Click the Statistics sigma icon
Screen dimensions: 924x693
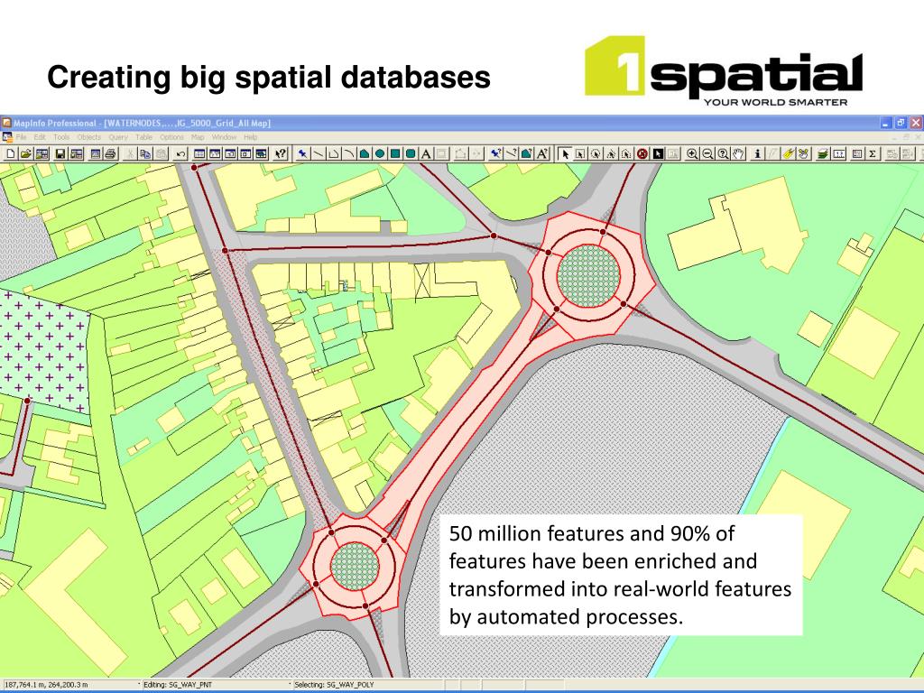coord(873,153)
